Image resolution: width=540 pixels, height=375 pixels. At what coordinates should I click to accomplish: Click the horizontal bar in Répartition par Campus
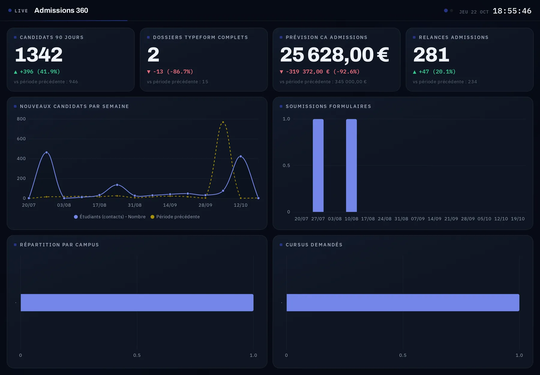tap(137, 302)
